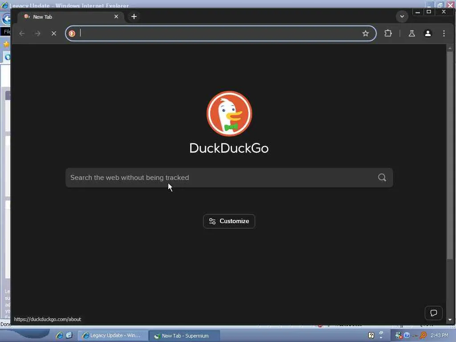Click the scrollbar down arrow

pos(450,320)
